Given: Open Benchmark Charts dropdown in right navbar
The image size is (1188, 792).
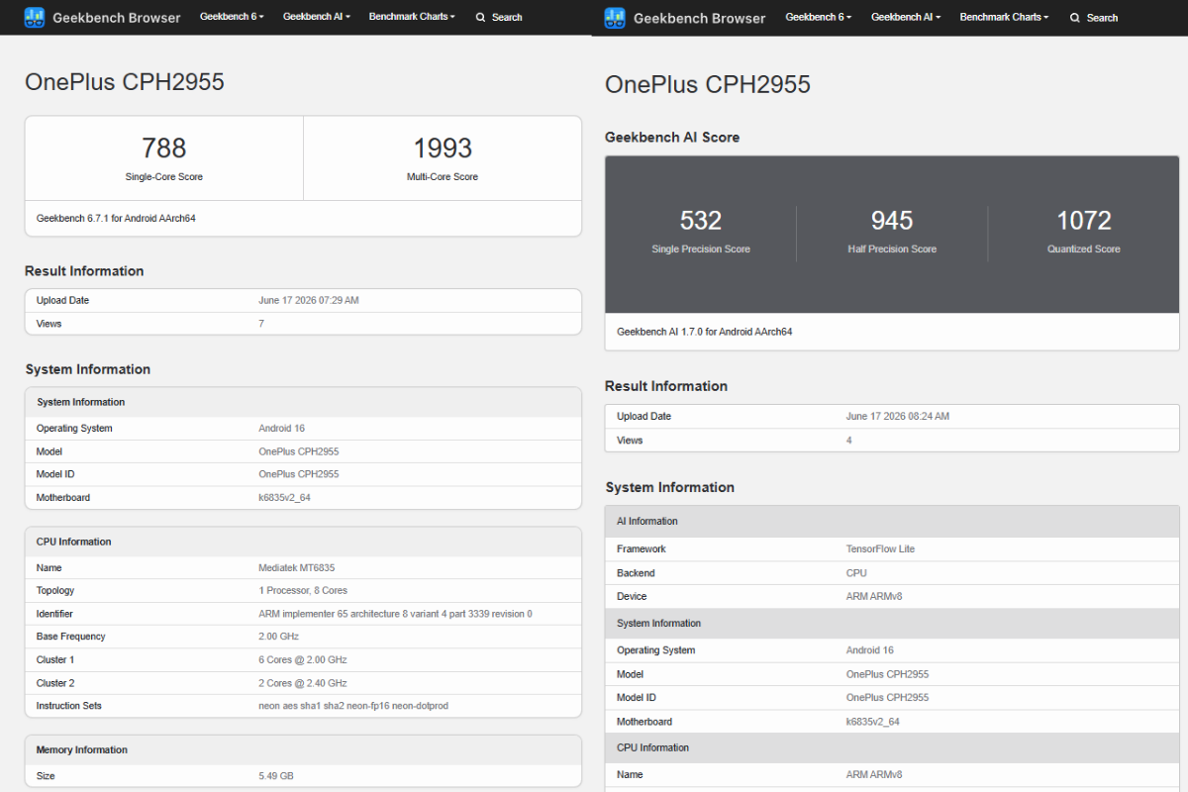Looking at the screenshot, I should [x=1004, y=17].
